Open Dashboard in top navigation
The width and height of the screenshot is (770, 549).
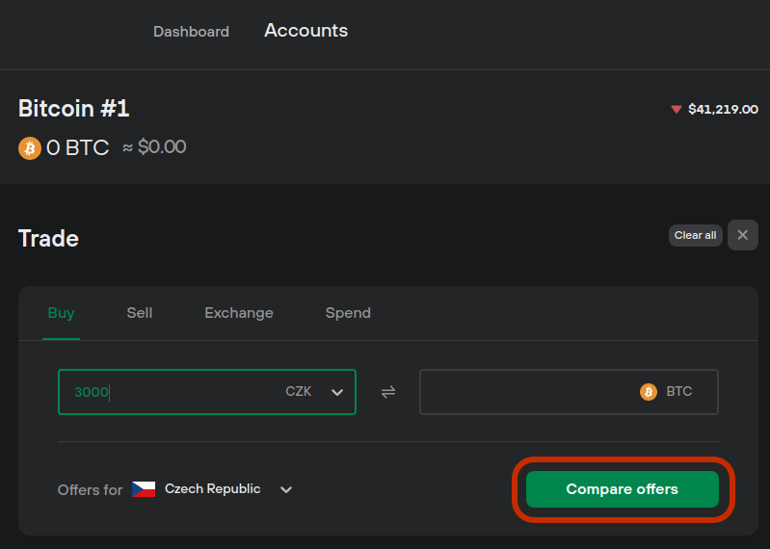(191, 32)
